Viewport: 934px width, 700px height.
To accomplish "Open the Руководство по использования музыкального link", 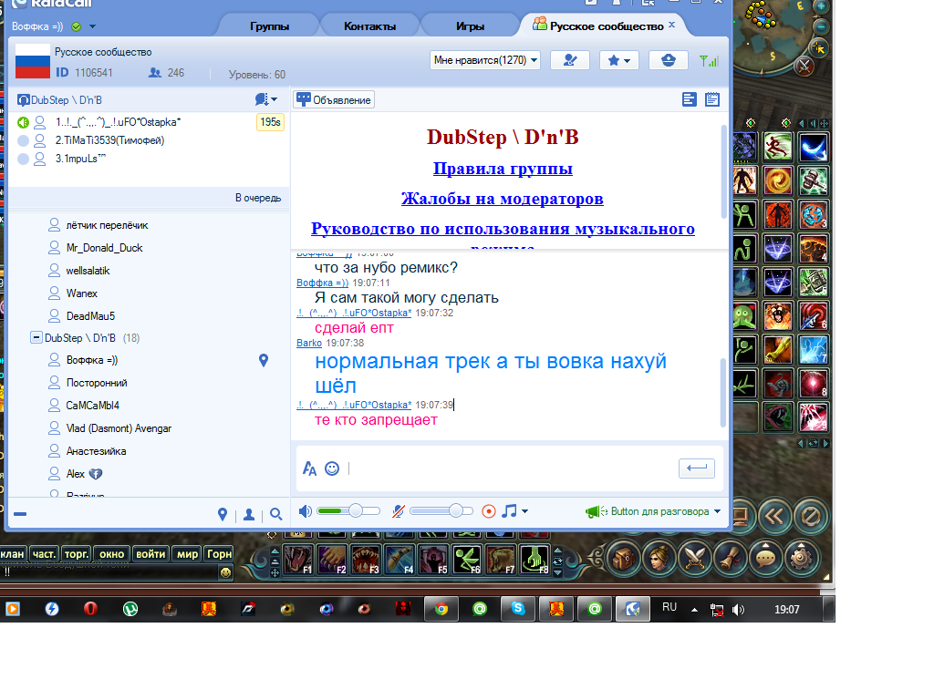I will coord(503,229).
